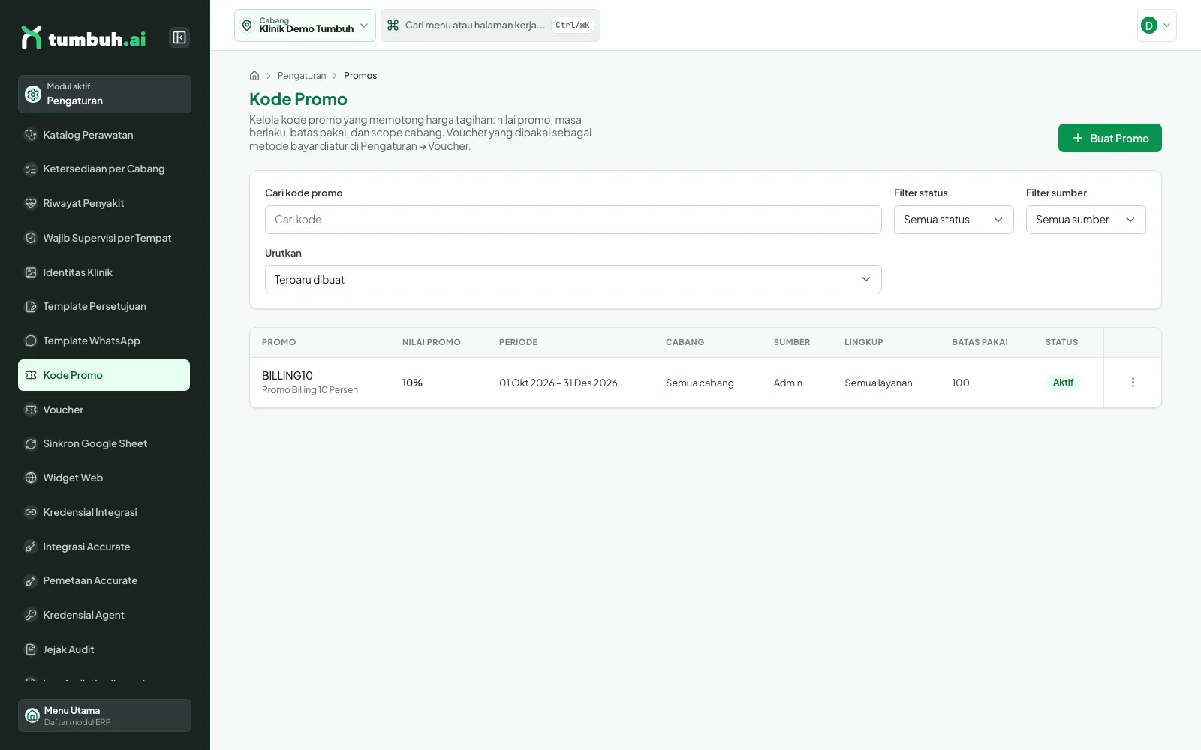The image size is (1201, 750).
Task: Open Kredensial Integrasi menu item
Action: pos(104,512)
